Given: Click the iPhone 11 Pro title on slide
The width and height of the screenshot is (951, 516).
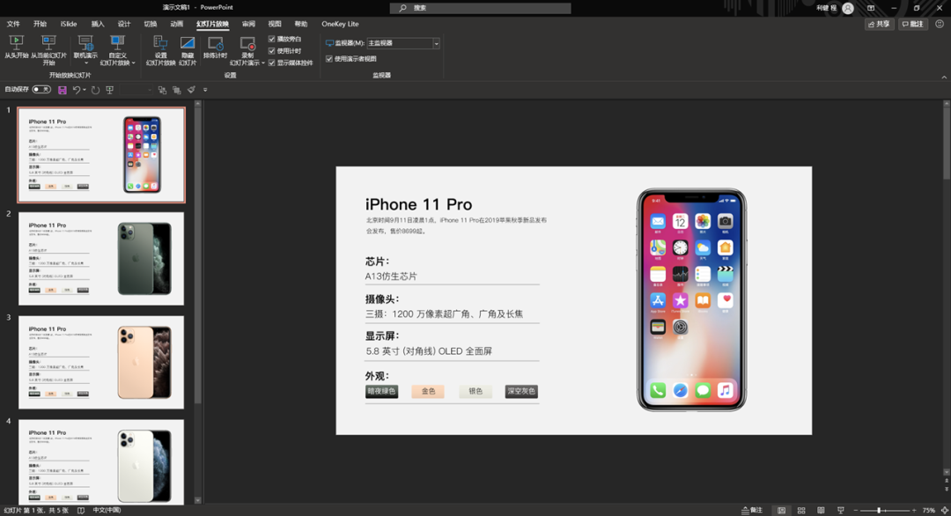Looking at the screenshot, I should [418, 204].
